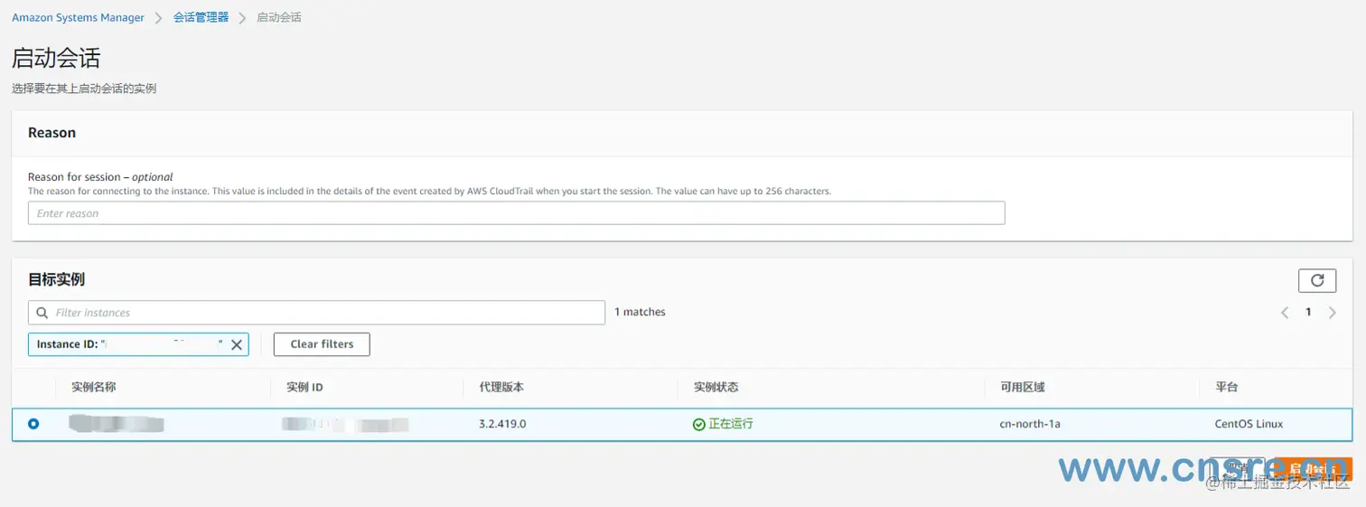Remove the Instance ID filter tag

236,344
